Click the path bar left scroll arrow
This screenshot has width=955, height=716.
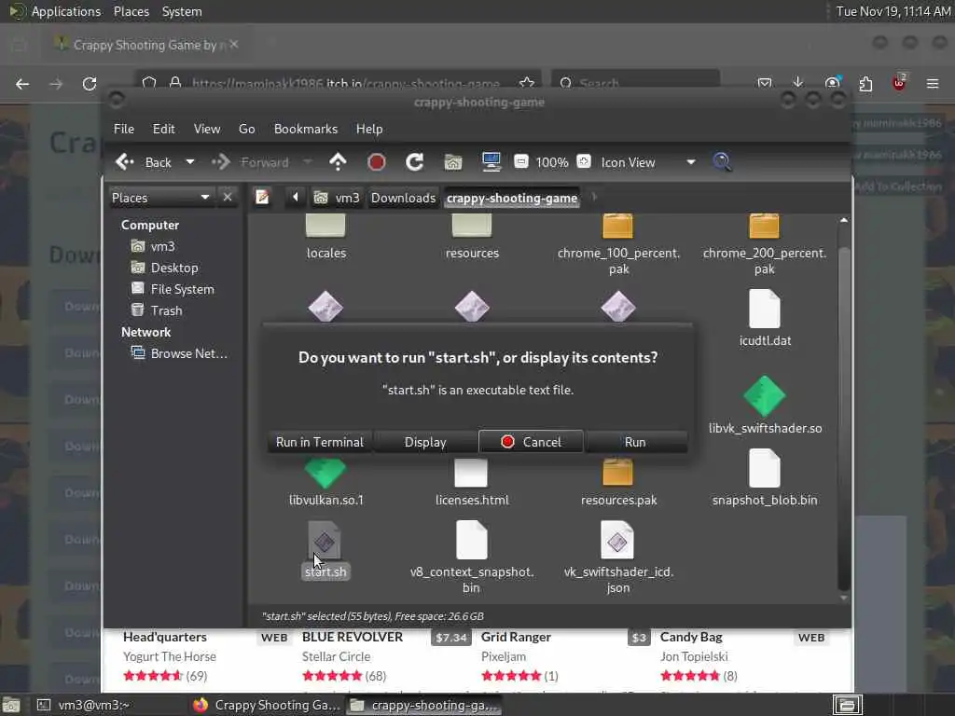pos(296,198)
